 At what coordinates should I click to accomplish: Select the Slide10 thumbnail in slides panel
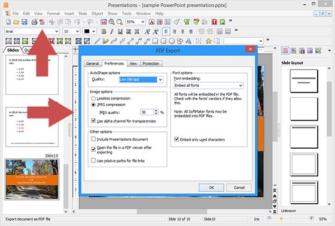[x=32, y=179]
